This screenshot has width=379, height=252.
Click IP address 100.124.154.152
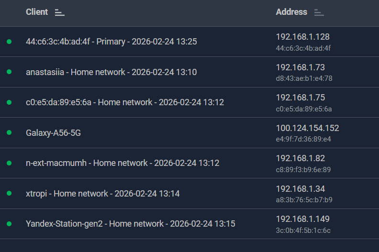click(307, 128)
